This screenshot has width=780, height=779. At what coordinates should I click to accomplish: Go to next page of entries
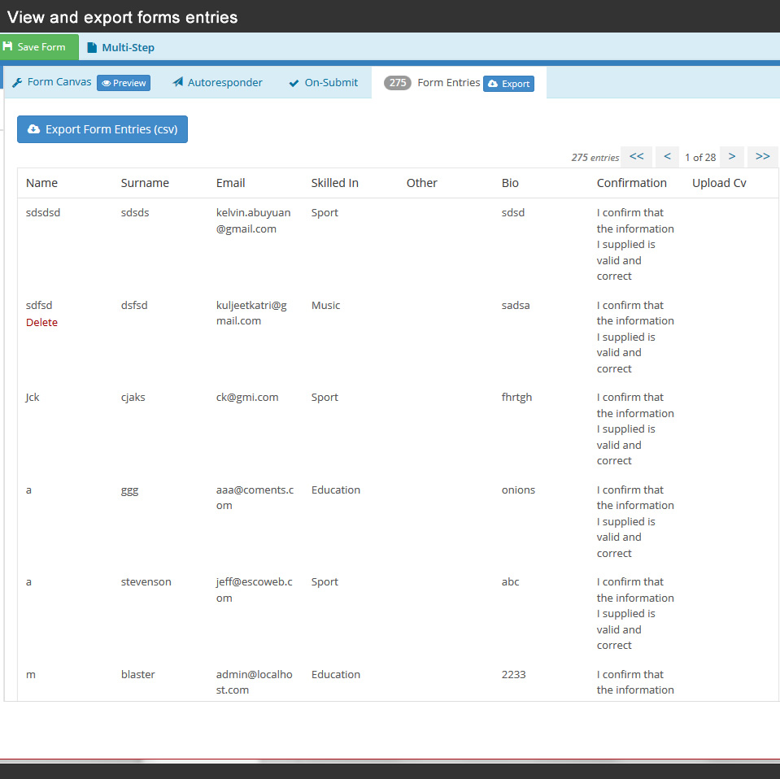tap(732, 157)
